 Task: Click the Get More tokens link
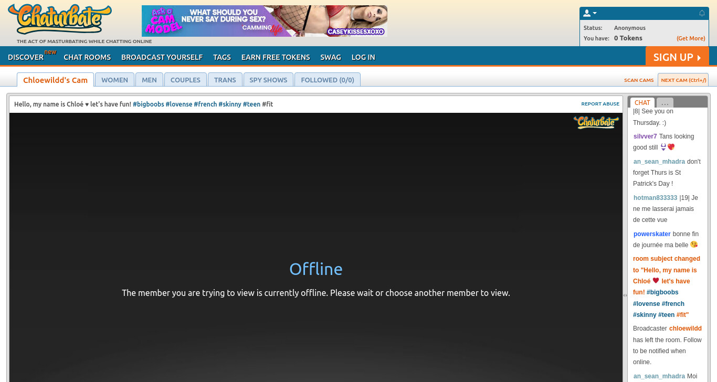pos(691,38)
